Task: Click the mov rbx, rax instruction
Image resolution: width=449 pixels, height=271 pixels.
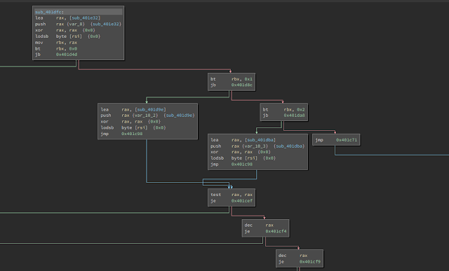Action: tap(56, 42)
